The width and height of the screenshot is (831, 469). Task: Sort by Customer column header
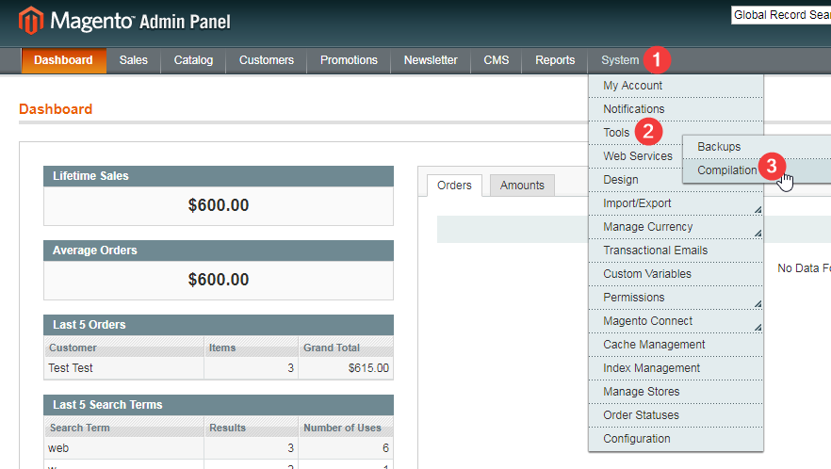[x=124, y=348]
